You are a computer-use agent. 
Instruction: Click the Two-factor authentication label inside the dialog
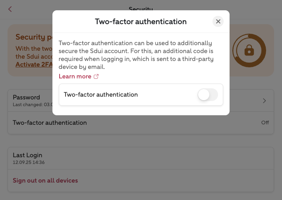pos(100,95)
